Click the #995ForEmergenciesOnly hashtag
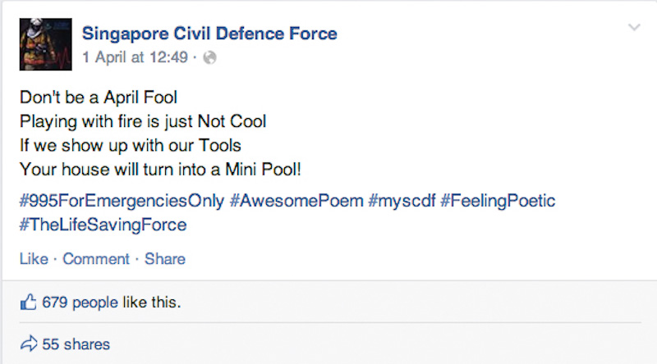Image resolution: width=657 pixels, height=364 pixels. click(x=122, y=201)
